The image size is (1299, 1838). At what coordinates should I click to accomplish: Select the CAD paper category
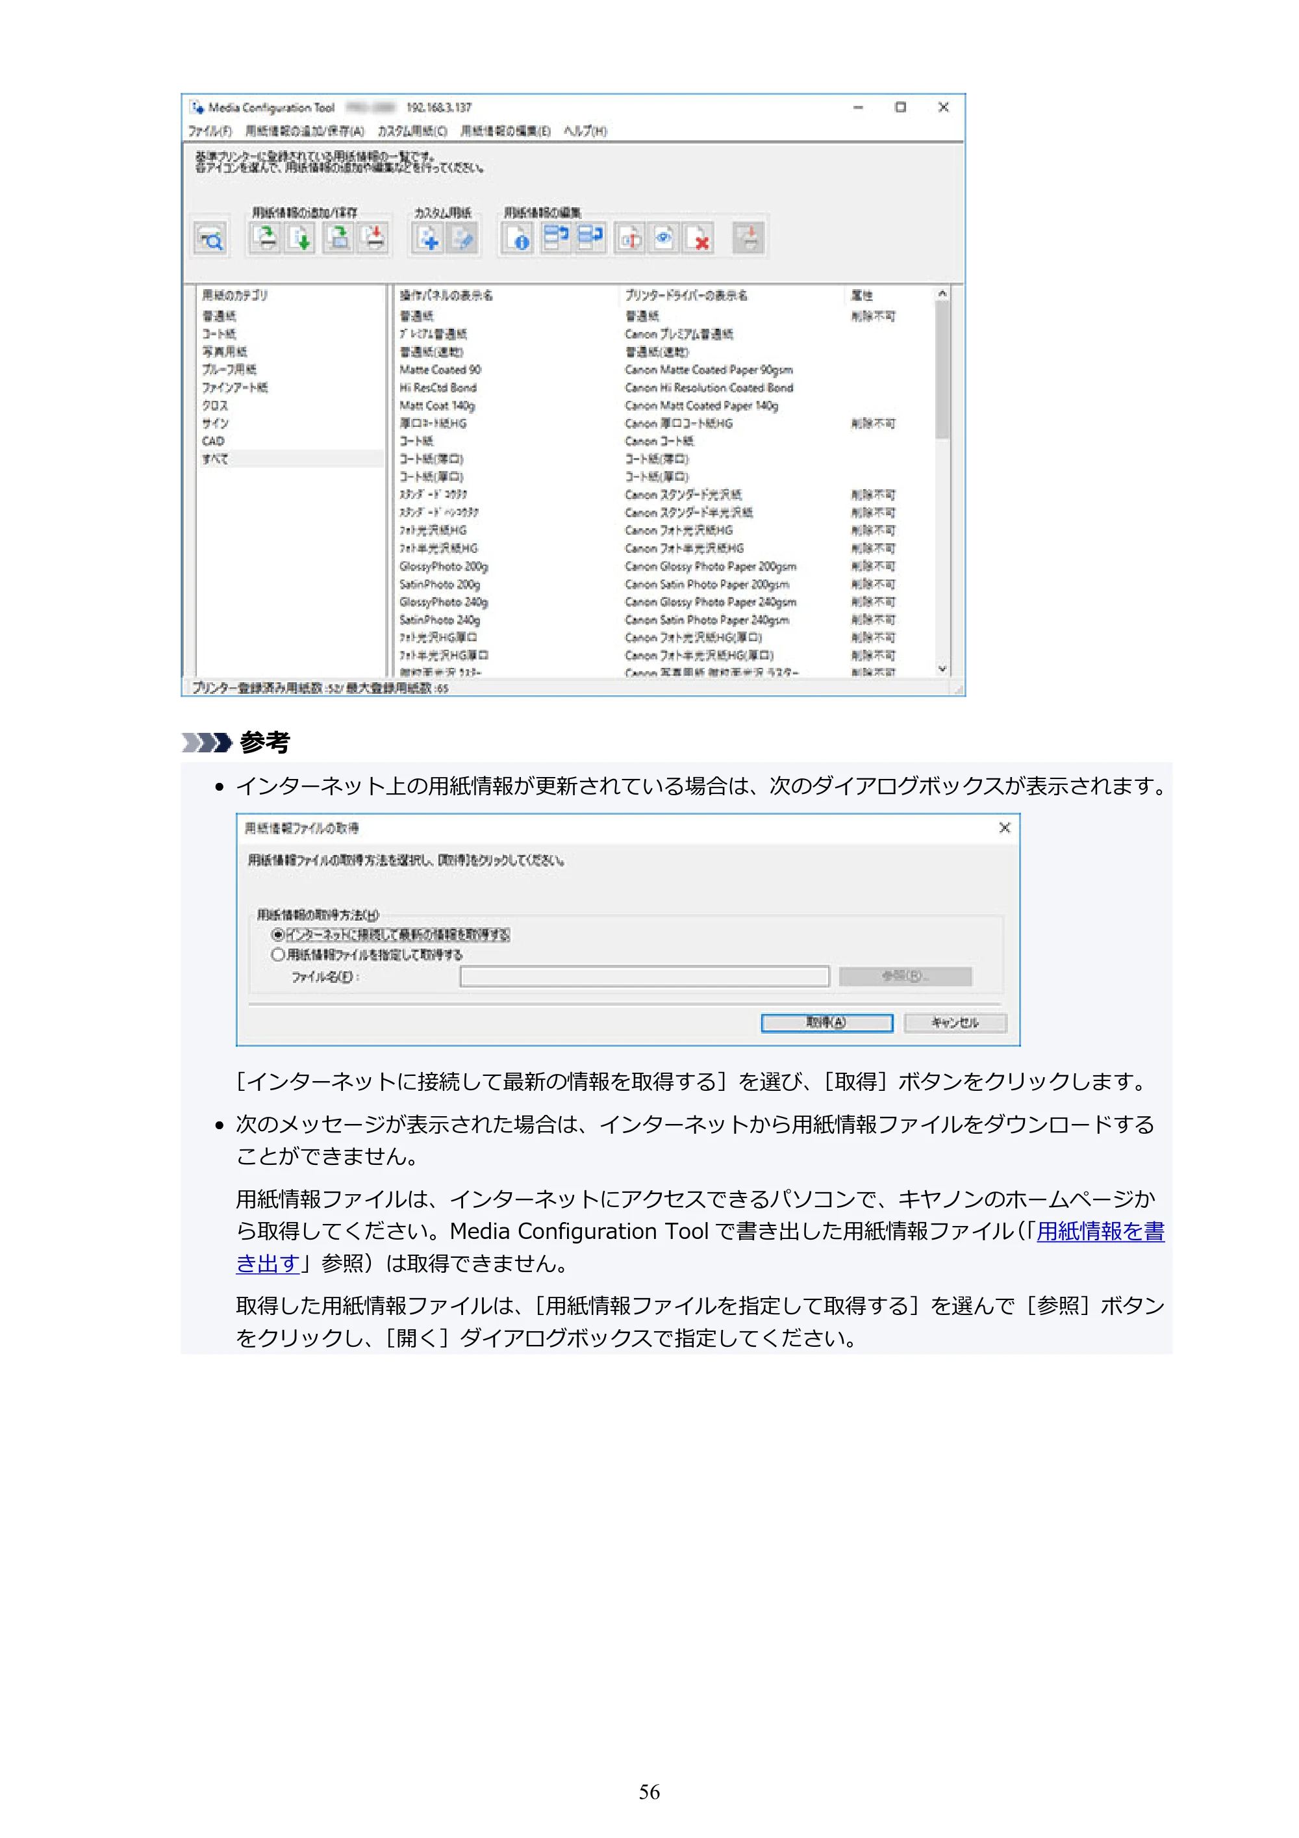click(213, 441)
